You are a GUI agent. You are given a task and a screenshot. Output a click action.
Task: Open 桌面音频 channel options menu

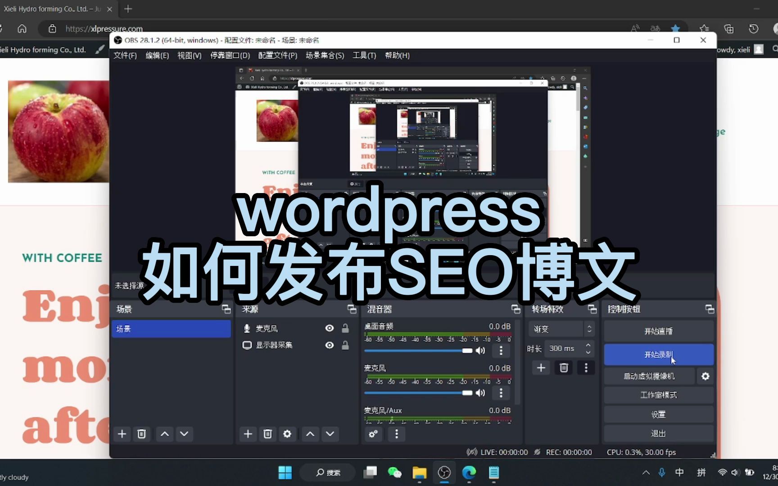pyautogui.click(x=501, y=351)
